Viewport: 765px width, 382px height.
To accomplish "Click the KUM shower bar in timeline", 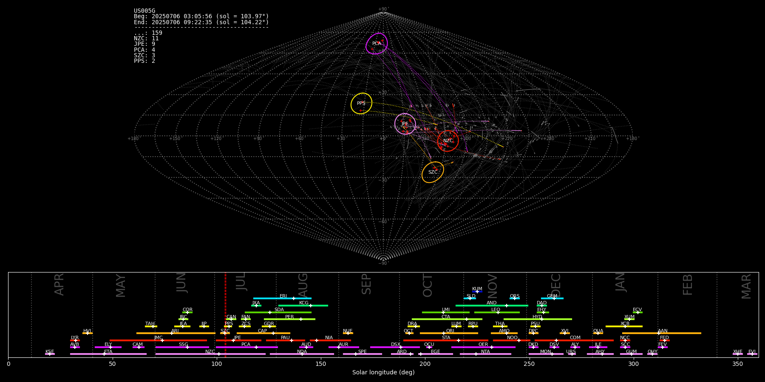I will coord(477,292).
